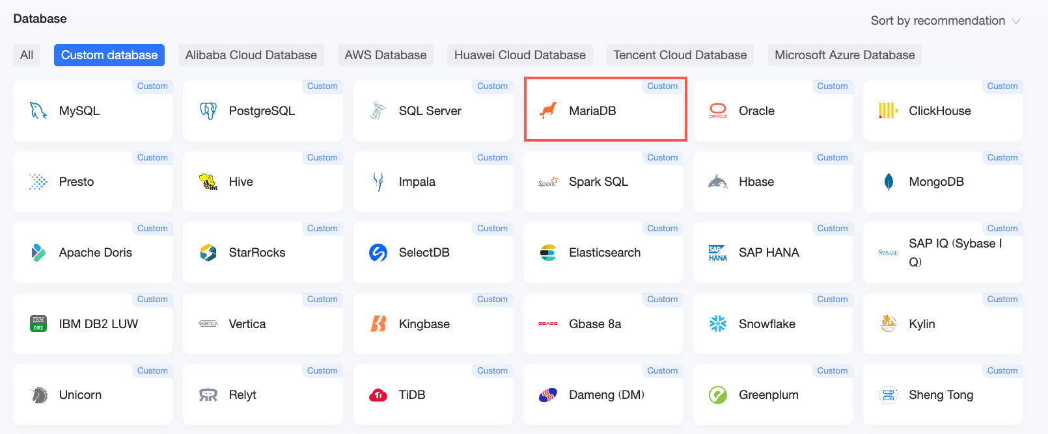This screenshot has height=434, width=1048.
Task: Click the SelectDB blue icon
Action: [378, 253]
